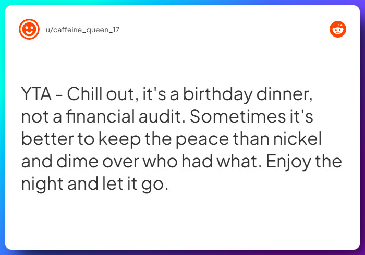This screenshot has width=365, height=255.
Task: Select the word YTA in the comment
Action: [x=36, y=94]
